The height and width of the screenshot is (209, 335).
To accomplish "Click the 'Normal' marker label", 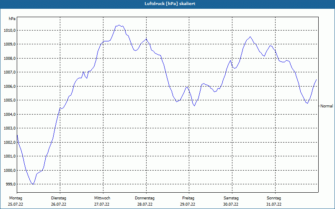I will coord(327,106).
